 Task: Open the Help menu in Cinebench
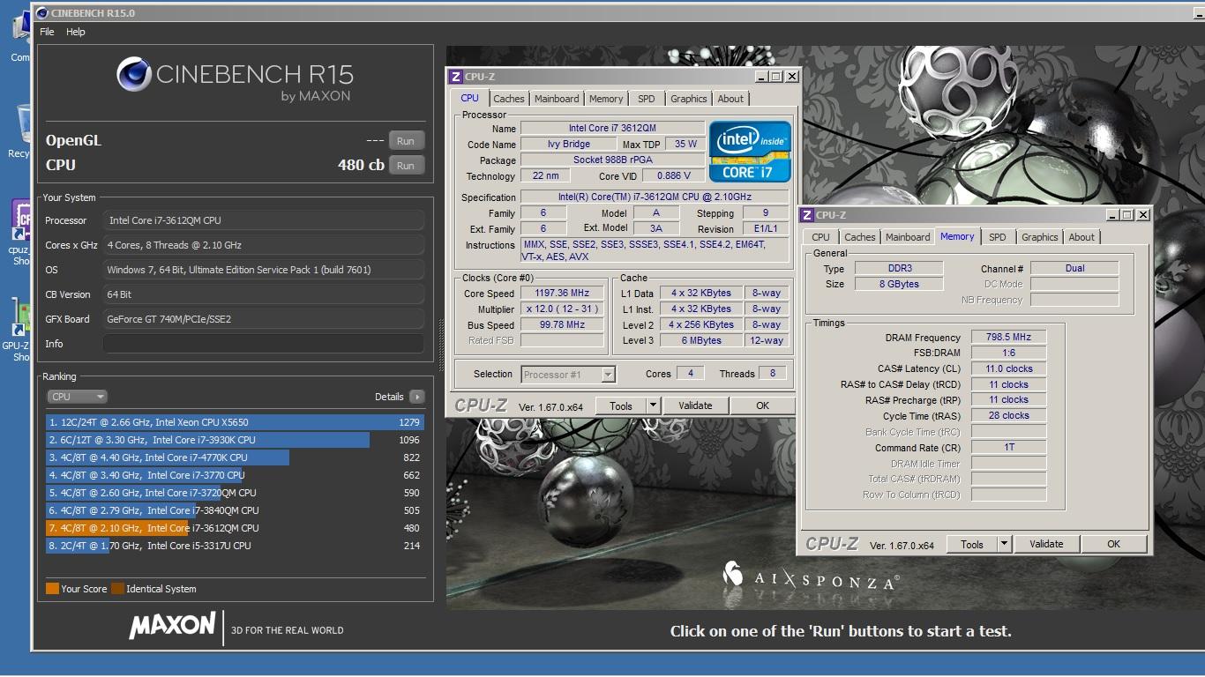tap(76, 32)
